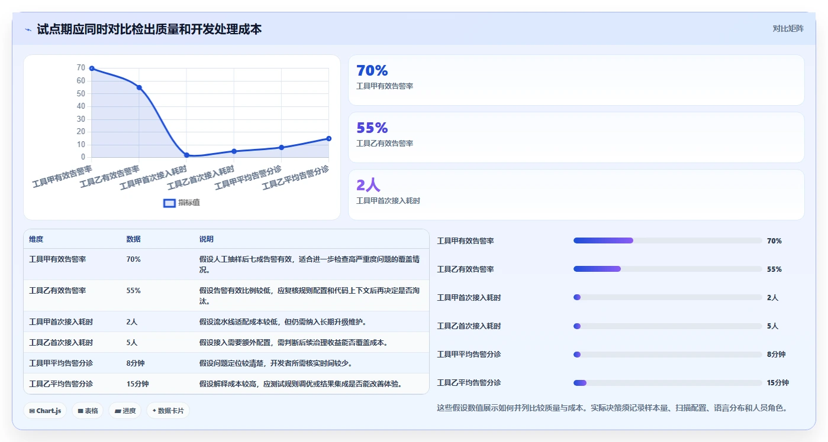828x442 pixels.
Task: Click the chart point for 工具甲首次接入耗时
Action: [x=186, y=155]
